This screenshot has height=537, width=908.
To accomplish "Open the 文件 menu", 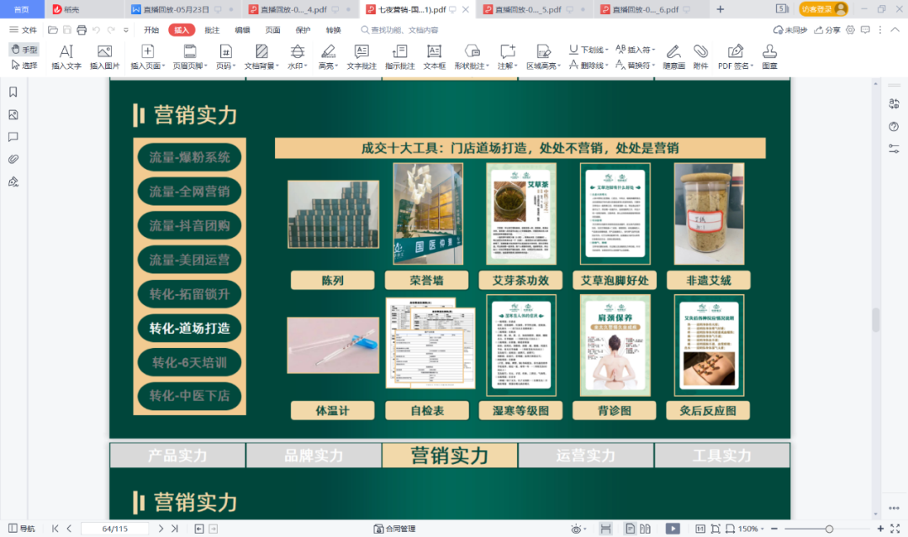I will pyautogui.click(x=24, y=29).
